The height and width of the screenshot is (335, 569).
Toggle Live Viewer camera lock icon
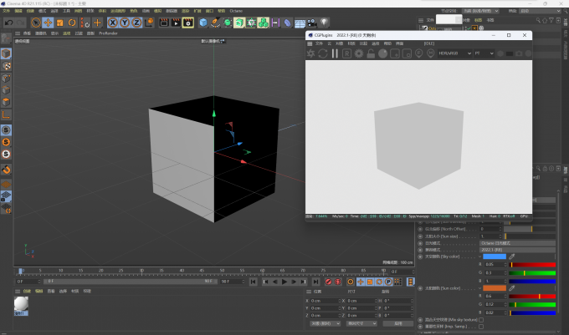(371, 53)
